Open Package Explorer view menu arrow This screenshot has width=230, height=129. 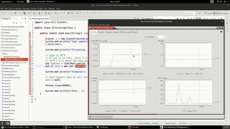[26, 23]
